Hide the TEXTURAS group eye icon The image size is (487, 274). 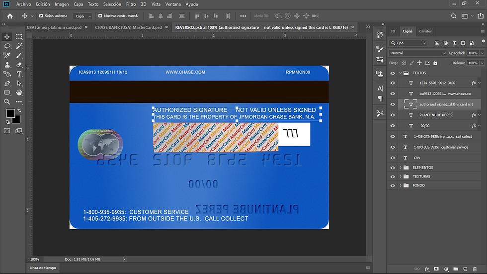[x=393, y=177]
